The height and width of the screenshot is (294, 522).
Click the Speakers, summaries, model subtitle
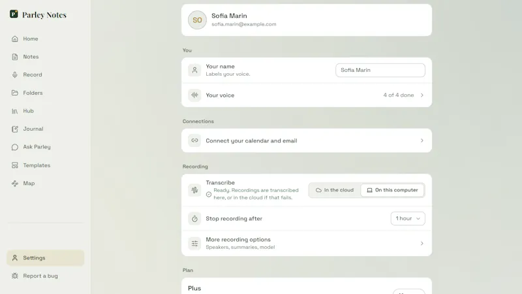click(240, 248)
